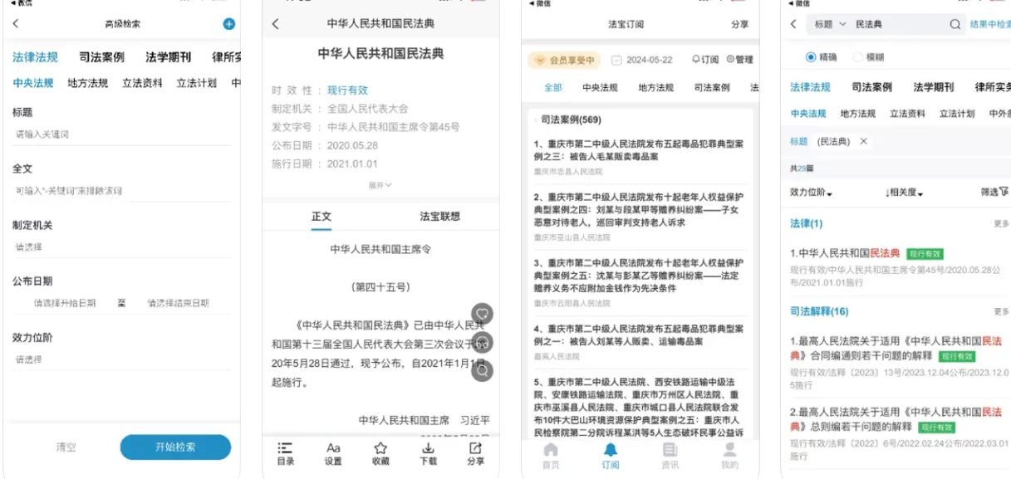Viewport: 1011px width, 479px height.
Task: Open case 3 沈某与彭某乙等赡养纠纷案
Action: click(638, 275)
